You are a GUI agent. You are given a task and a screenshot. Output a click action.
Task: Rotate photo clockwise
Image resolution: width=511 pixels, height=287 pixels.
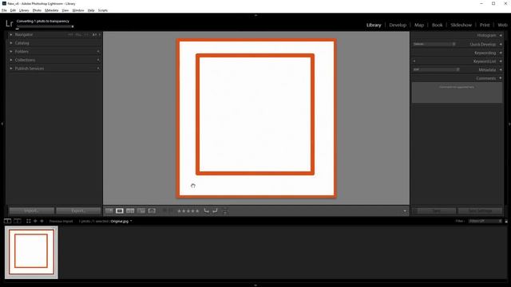(x=215, y=210)
